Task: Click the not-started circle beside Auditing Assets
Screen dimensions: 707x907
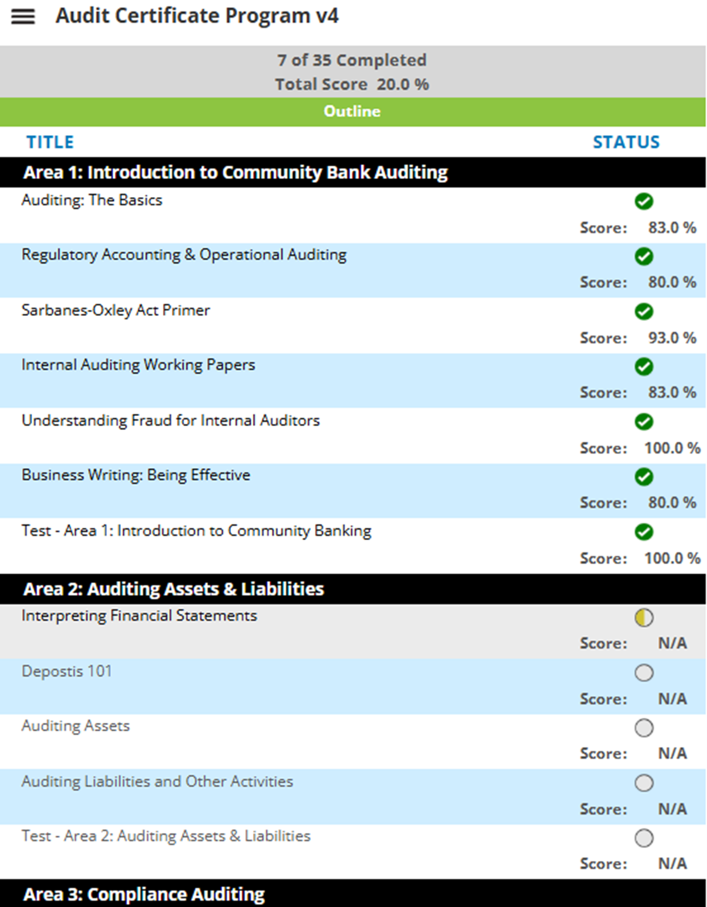Action: click(x=643, y=728)
